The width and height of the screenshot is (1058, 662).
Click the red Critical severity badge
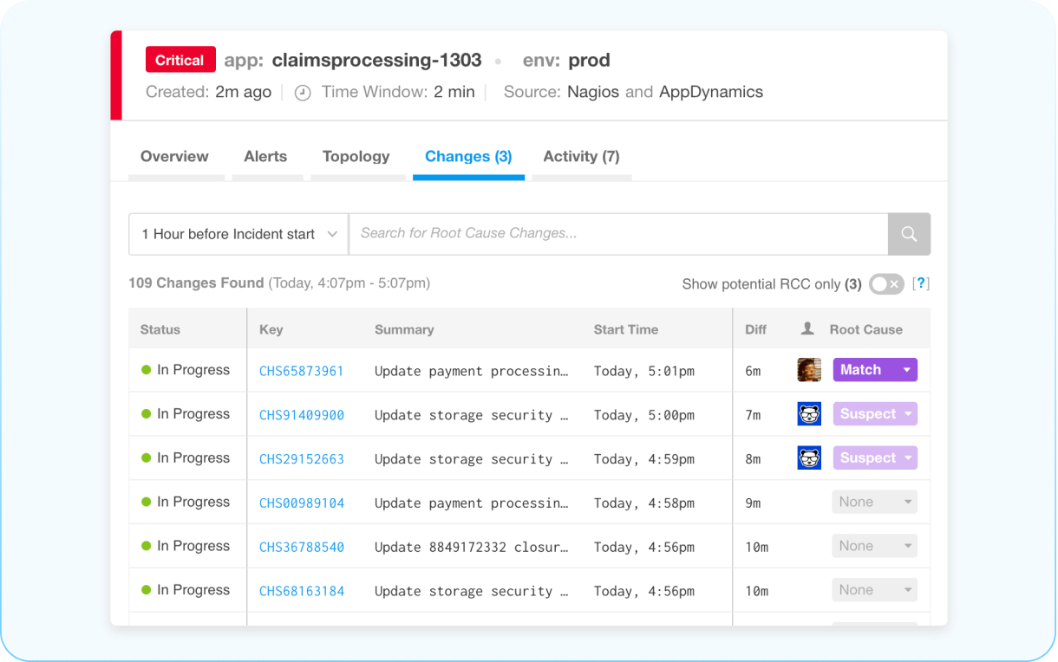click(x=180, y=60)
